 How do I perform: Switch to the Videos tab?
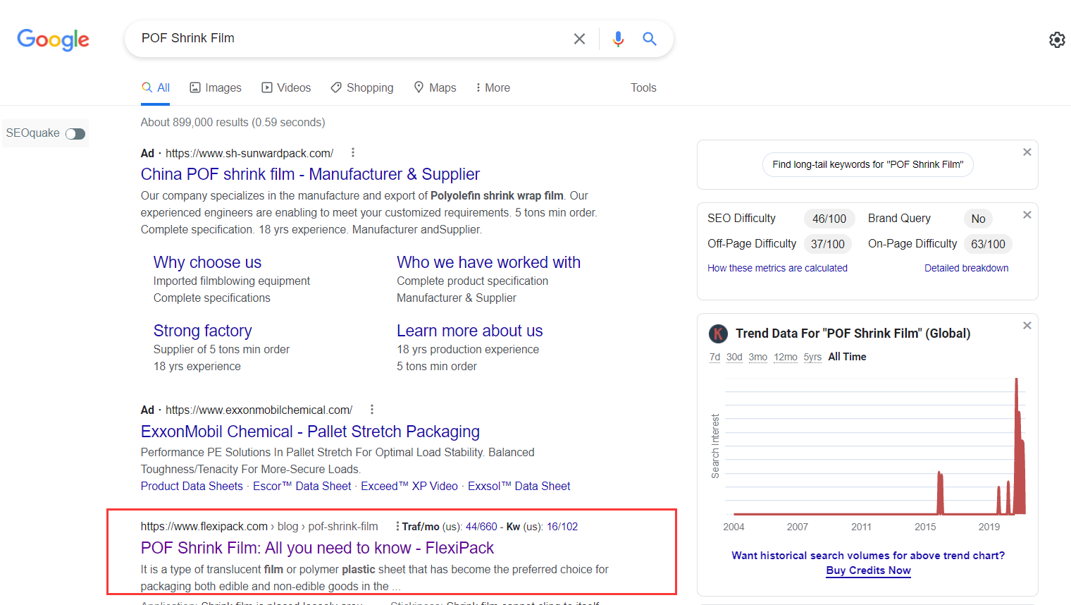(x=286, y=87)
